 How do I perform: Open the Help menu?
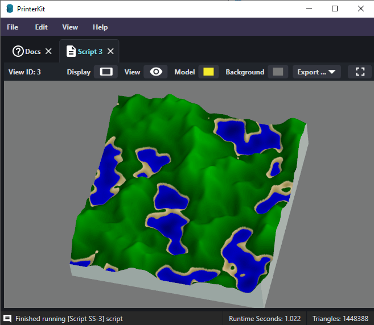[100, 27]
